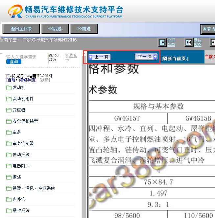Click the GW4G15B table cell
Screen dimensions: 215x218
point(191,118)
